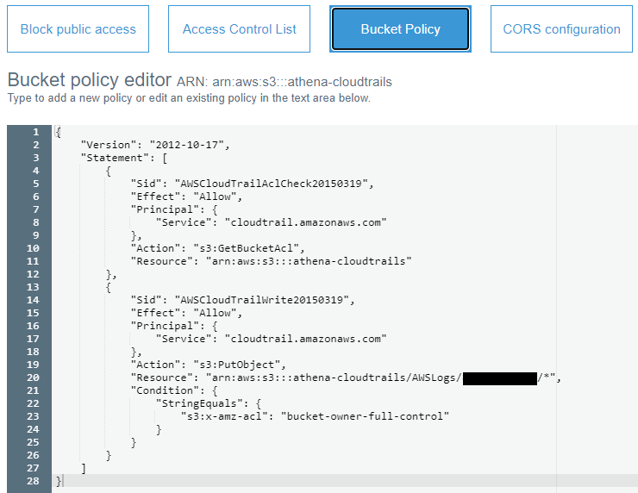Click the Bucket policy editor heading

pyautogui.click(x=89, y=80)
